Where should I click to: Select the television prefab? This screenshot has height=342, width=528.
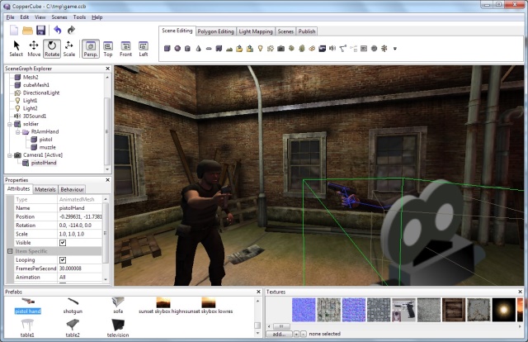pos(118,328)
